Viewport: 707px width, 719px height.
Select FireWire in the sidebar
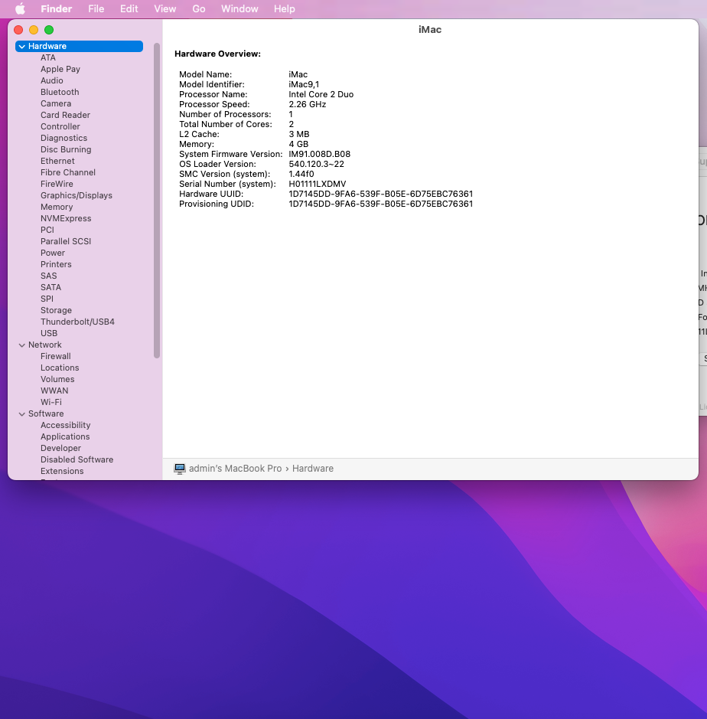(x=57, y=184)
